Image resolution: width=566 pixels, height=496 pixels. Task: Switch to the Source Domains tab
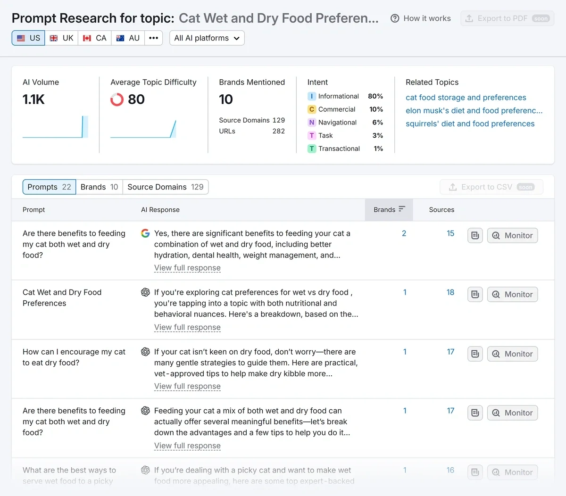166,187
